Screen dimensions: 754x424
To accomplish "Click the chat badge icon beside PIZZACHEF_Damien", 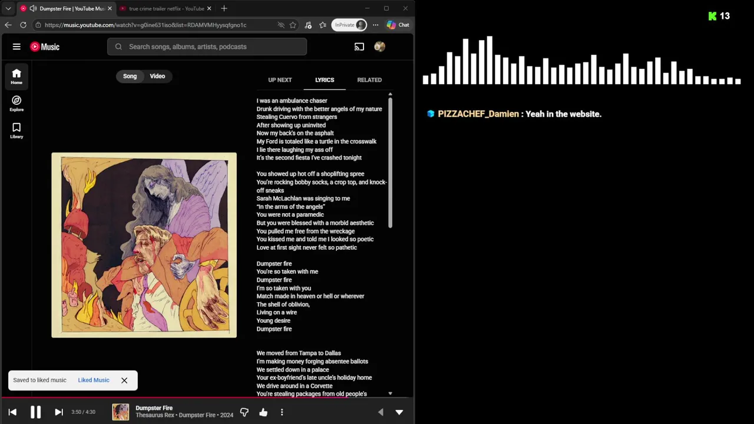I will 431,114.
